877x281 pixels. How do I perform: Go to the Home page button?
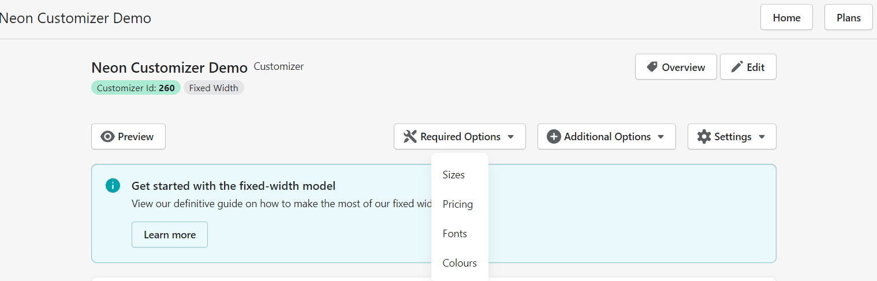(x=786, y=17)
